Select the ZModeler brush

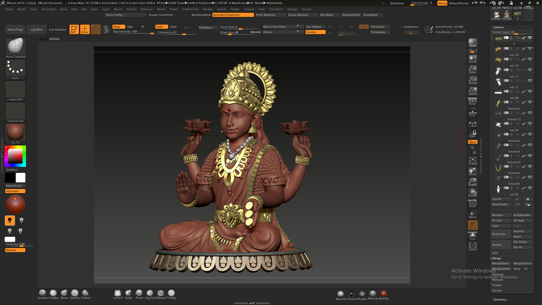161,293
